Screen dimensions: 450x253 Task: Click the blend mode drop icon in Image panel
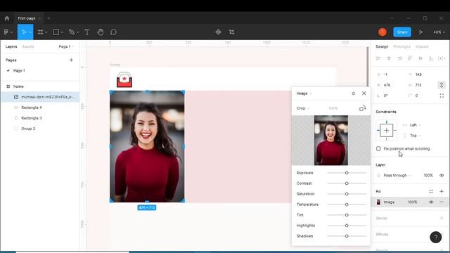pyautogui.click(x=353, y=93)
